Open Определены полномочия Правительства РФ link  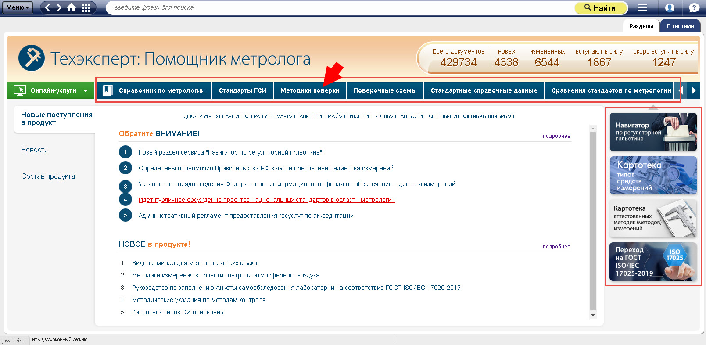tap(266, 168)
